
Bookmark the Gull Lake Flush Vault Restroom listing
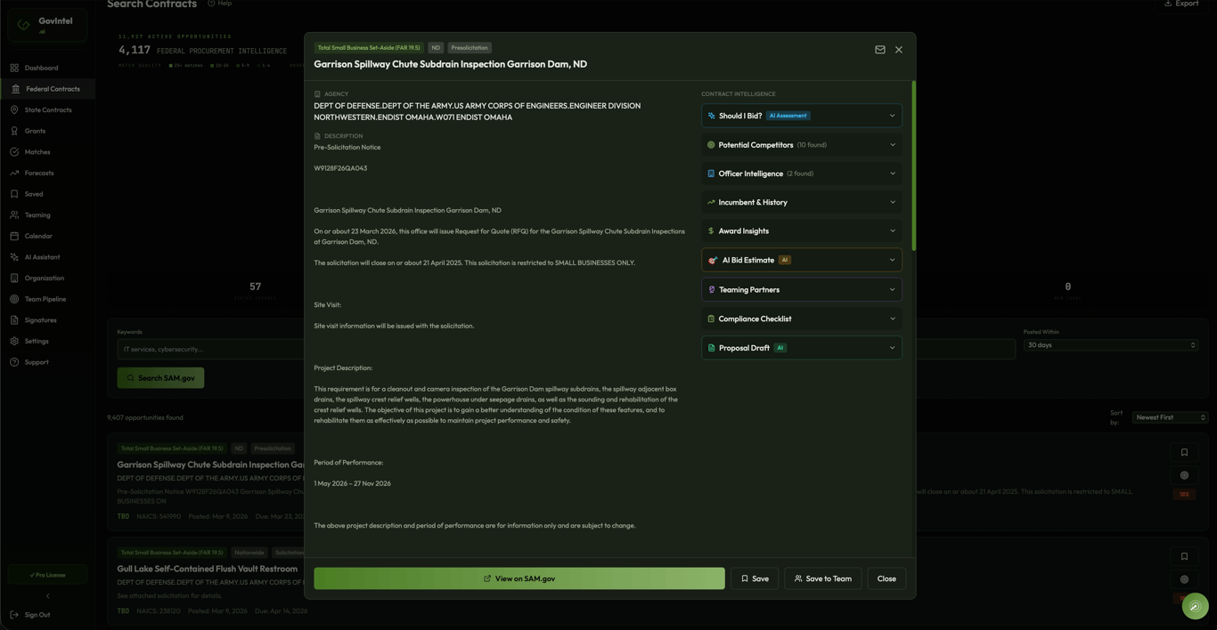(x=1184, y=556)
